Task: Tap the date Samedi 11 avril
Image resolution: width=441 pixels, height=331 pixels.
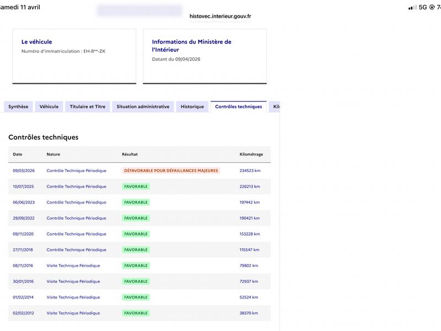Action: click(20, 7)
